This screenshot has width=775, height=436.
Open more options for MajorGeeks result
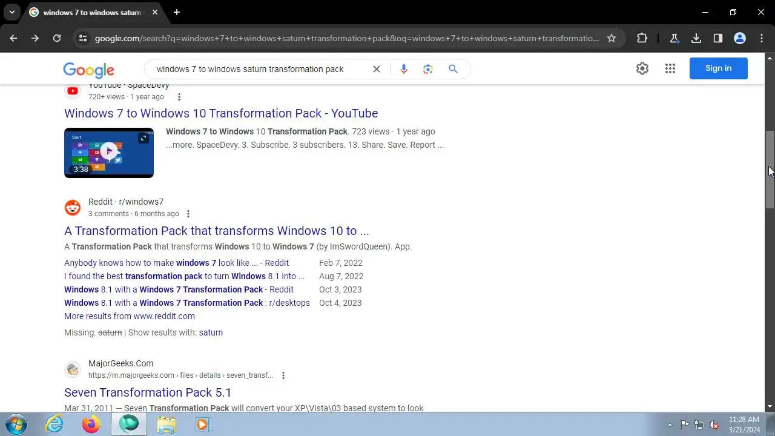[x=283, y=375]
